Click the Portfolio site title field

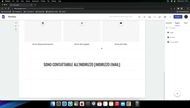click(x=12, y=17)
